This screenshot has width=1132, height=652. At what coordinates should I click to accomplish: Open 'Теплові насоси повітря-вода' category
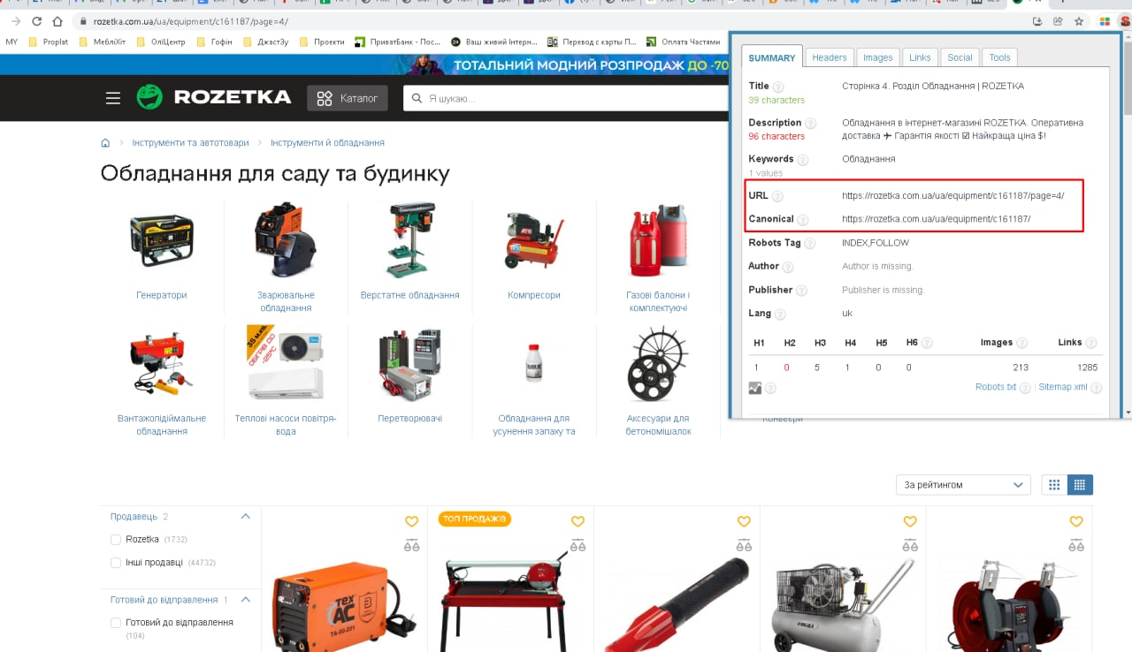286,424
